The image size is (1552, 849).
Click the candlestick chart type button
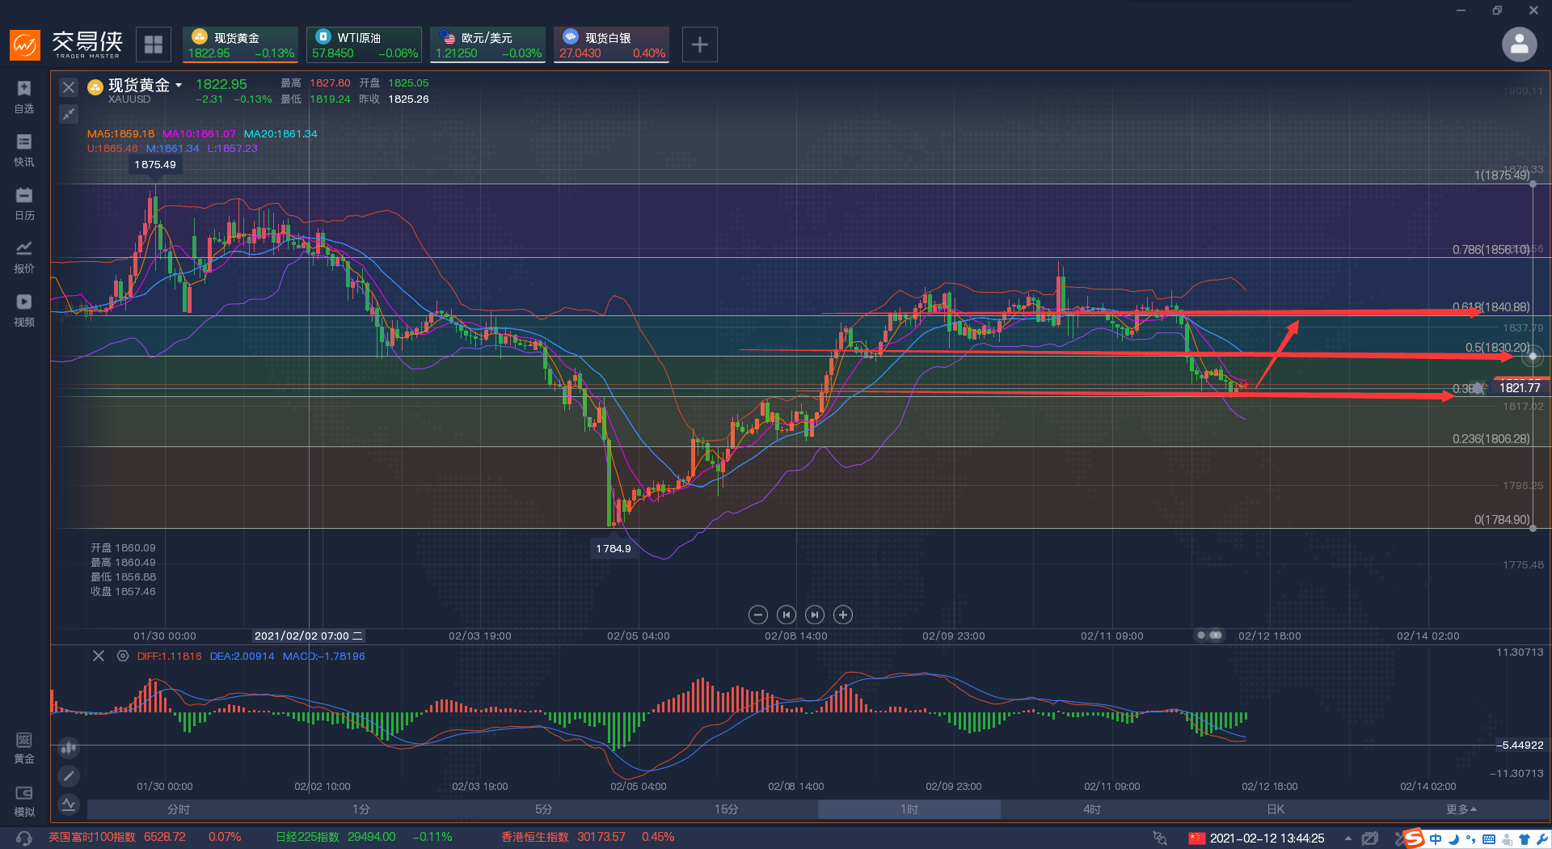pos(69,748)
